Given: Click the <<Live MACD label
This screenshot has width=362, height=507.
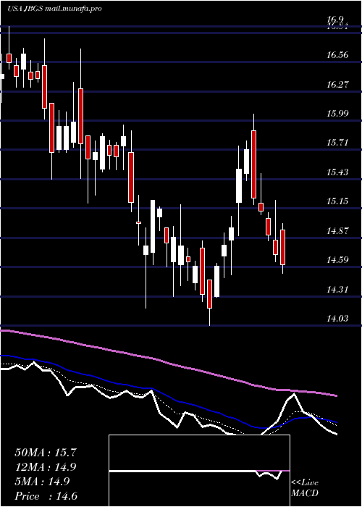Looking at the screenshot, I should pyautogui.click(x=305, y=488).
